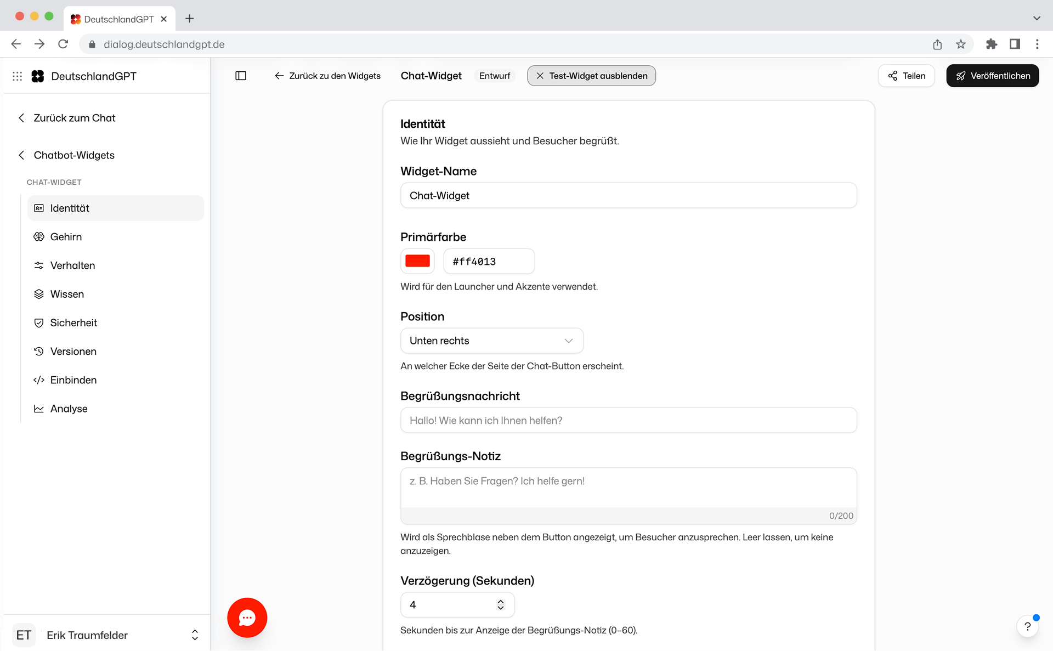Image resolution: width=1053 pixels, height=651 pixels.
Task: Open browser extensions puzzle icon
Action: point(992,44)
